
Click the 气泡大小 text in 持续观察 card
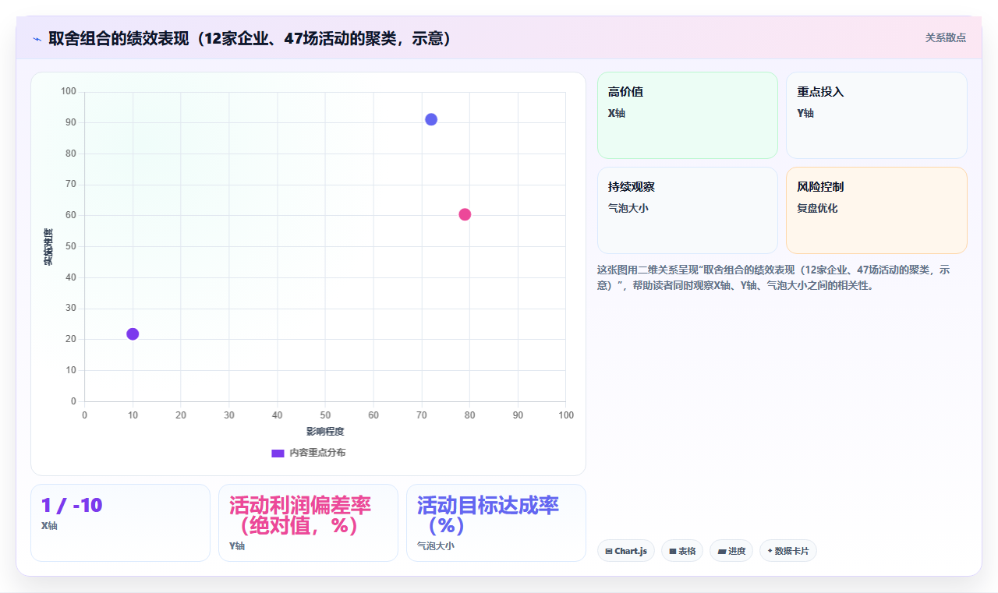pyautogui.click(x=628, y=208)
